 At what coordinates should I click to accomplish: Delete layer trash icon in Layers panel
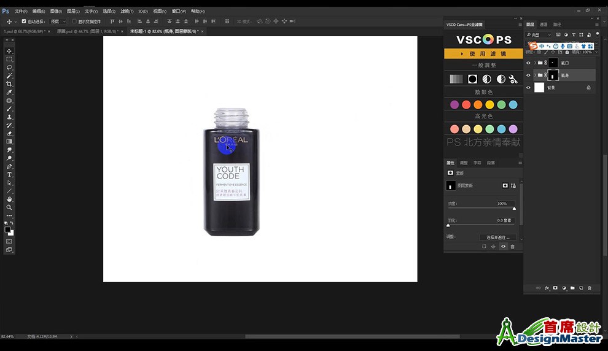pos(590,288)
